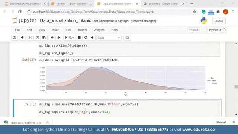Open the cell type Code dropdown
The height and width of the screenshot is (134, 238).
(109, 38)
